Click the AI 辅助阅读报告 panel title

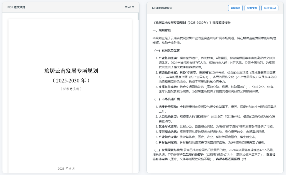click(162, 8)
